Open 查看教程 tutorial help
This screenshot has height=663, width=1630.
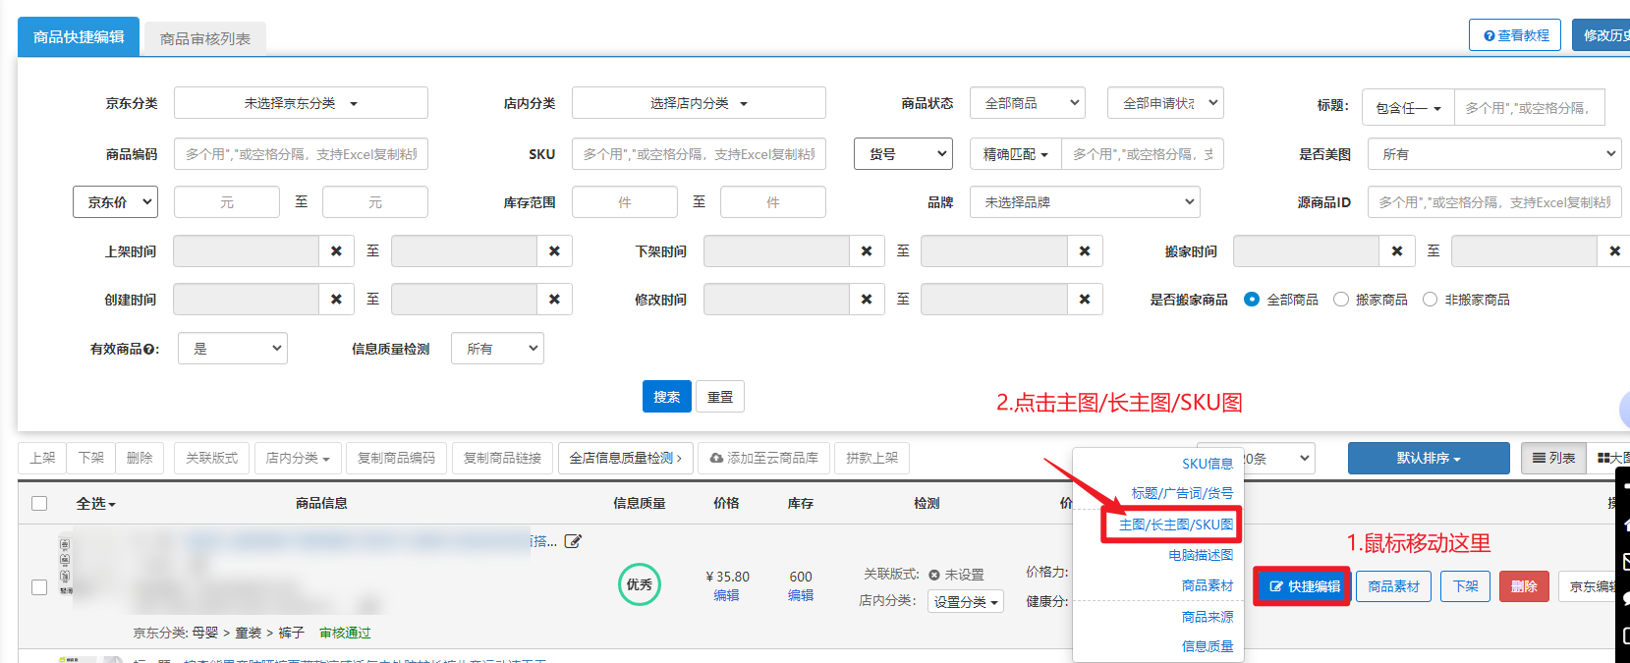click(1514, 35)
